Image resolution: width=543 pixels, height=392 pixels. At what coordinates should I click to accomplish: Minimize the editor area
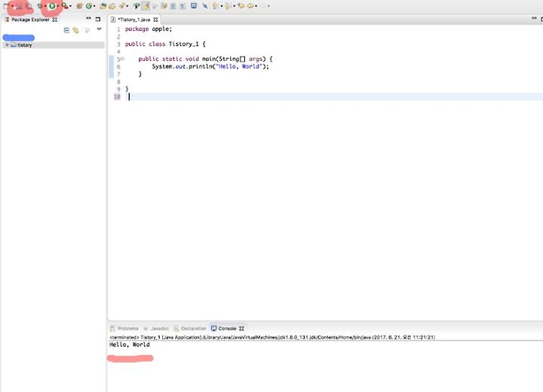(x=534, y=19)
